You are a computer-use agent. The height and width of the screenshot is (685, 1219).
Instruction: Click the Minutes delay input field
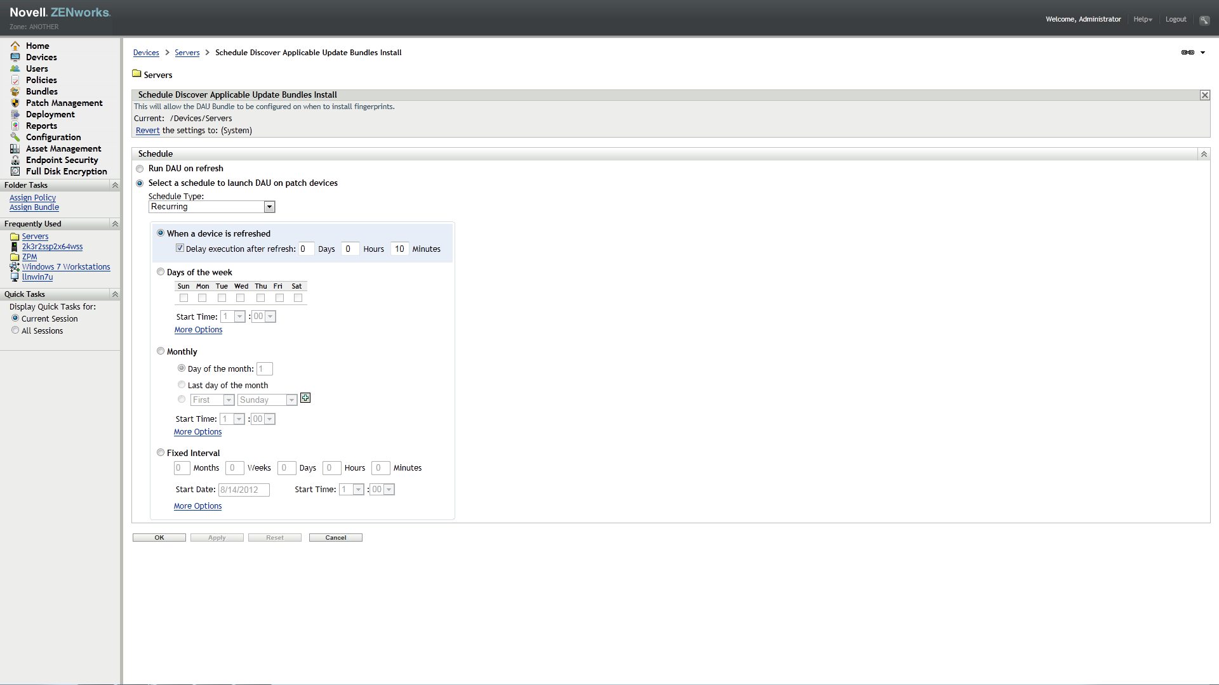click(399, 249)
